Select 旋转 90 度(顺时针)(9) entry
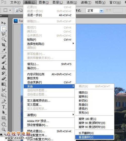 (94, 123)
